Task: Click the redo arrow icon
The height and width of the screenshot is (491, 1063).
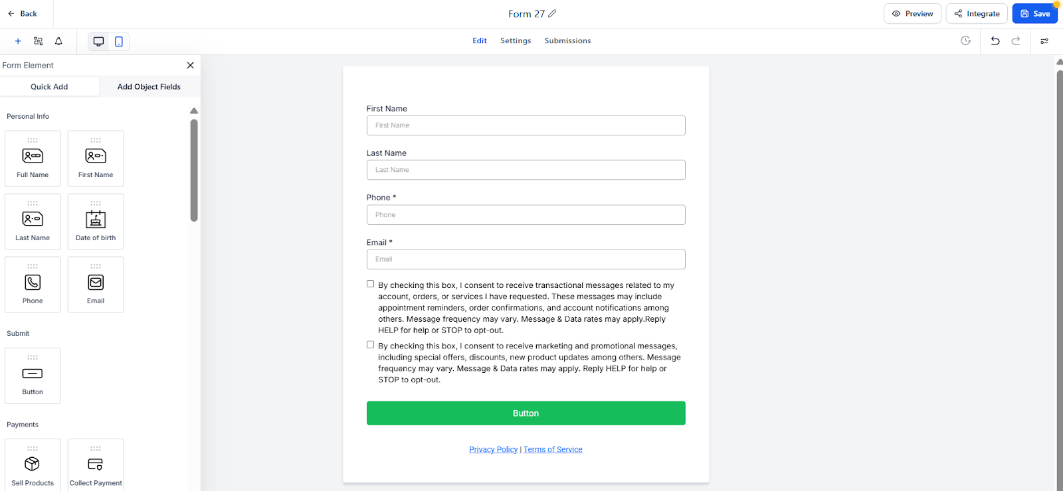Action: tap(1016, 40)
